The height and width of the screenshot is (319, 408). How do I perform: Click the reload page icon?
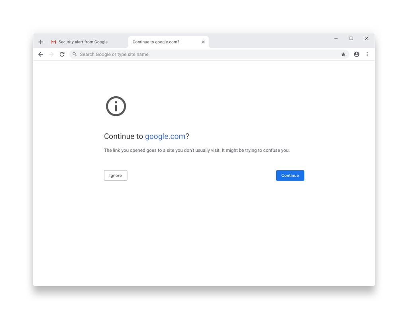point(62,54)
